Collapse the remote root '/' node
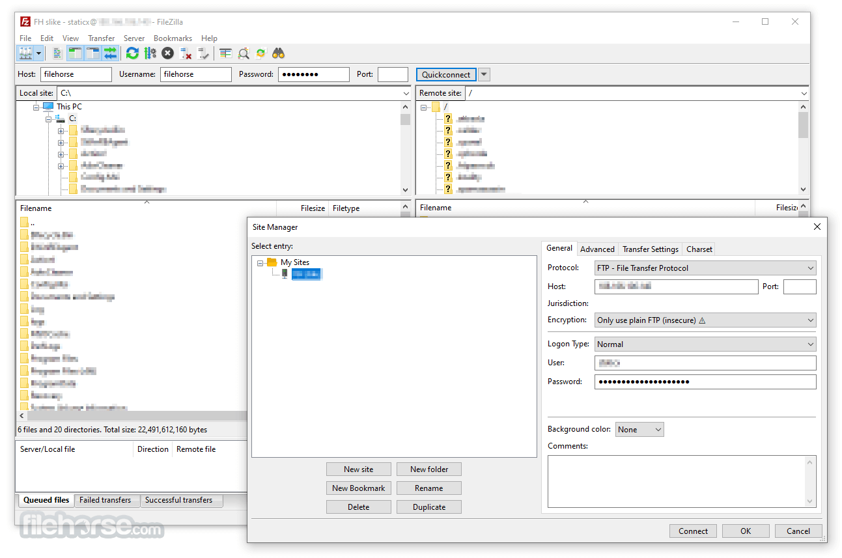 (423, 107)
